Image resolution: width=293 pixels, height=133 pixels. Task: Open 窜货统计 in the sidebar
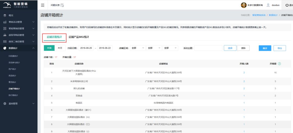(x=12, y=82)
